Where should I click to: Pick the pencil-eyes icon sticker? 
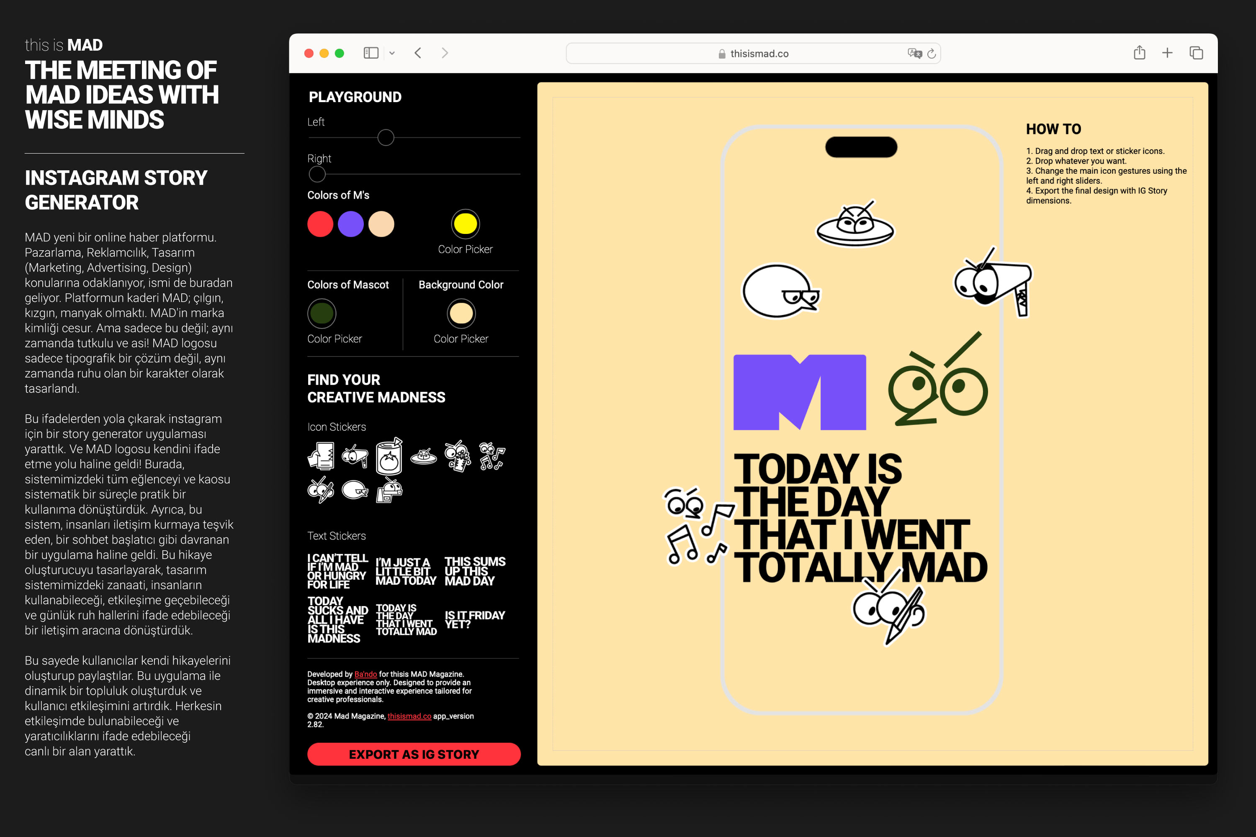pyautogui.click(x=320, y=490)
